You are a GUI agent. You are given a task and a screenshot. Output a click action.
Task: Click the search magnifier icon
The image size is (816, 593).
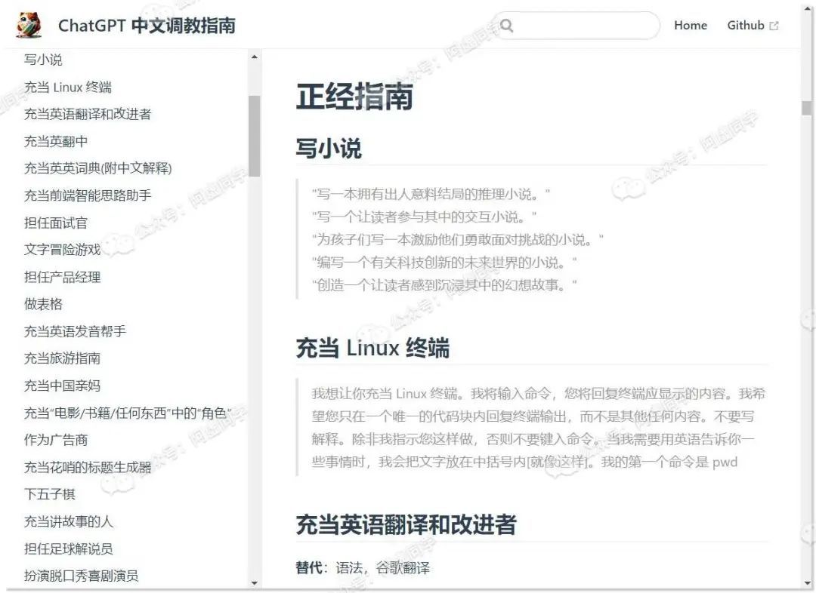(506, 26)
